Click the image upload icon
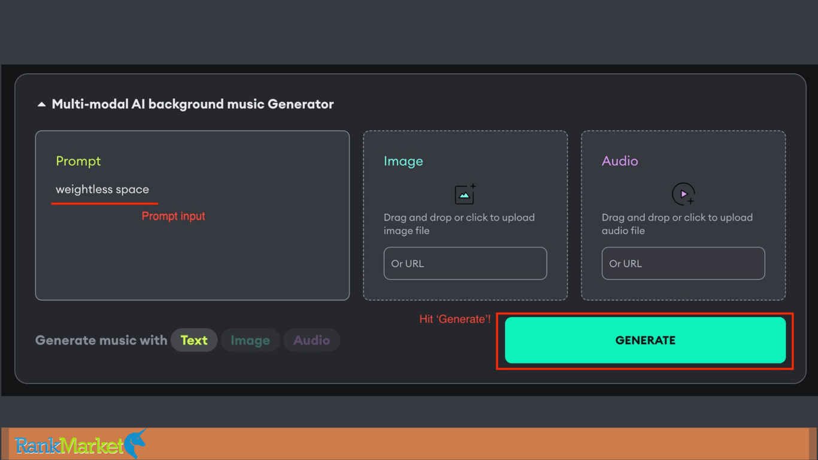Viewport: 818px width, 460px height. point(465,194)
